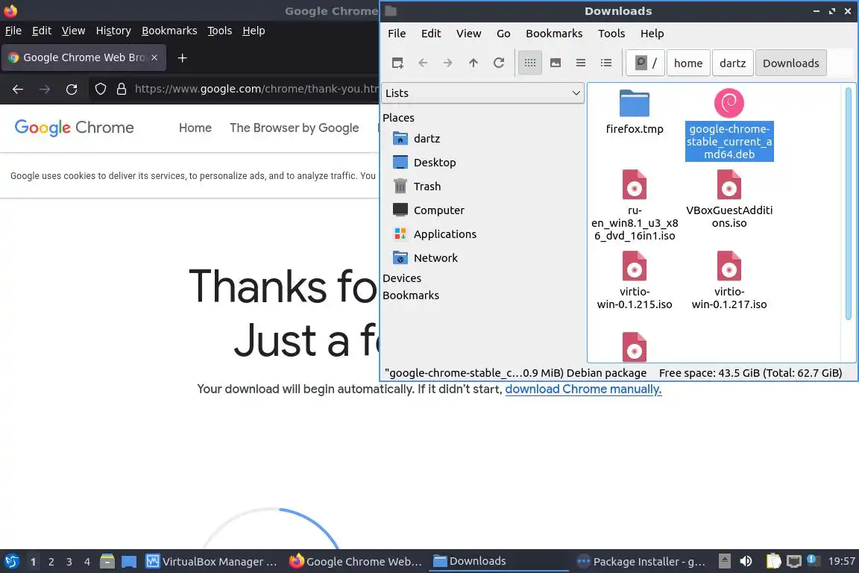Click the file list vertical scrollbar
The image size is (859, 573).
coord(848,204)
